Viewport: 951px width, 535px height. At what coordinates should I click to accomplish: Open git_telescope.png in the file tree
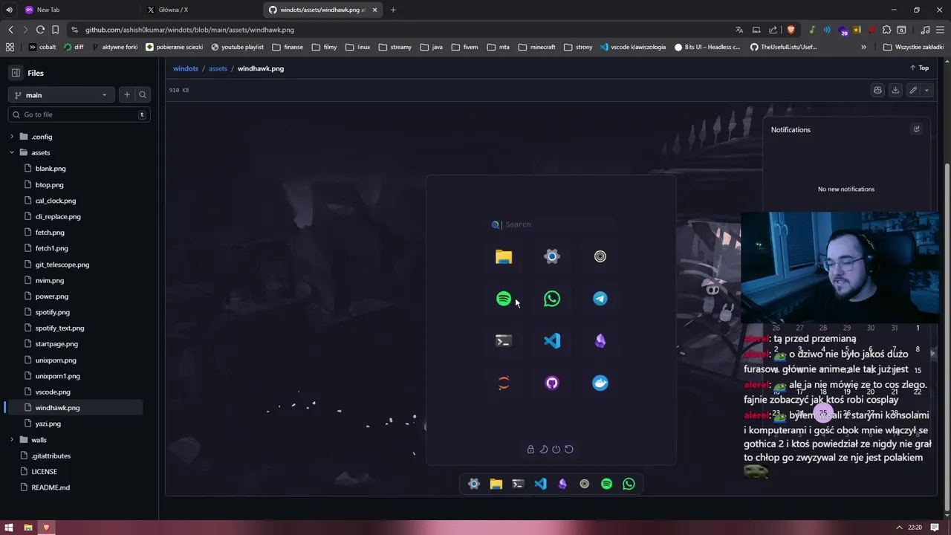point(62,265)
